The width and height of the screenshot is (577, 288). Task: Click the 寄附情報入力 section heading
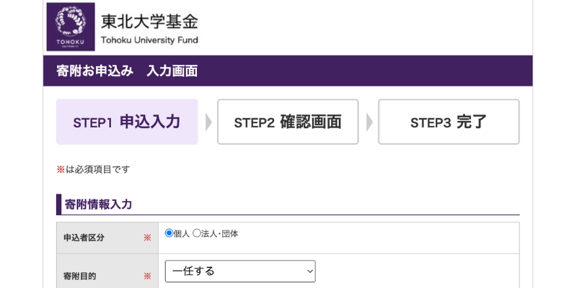click(98, 204)
